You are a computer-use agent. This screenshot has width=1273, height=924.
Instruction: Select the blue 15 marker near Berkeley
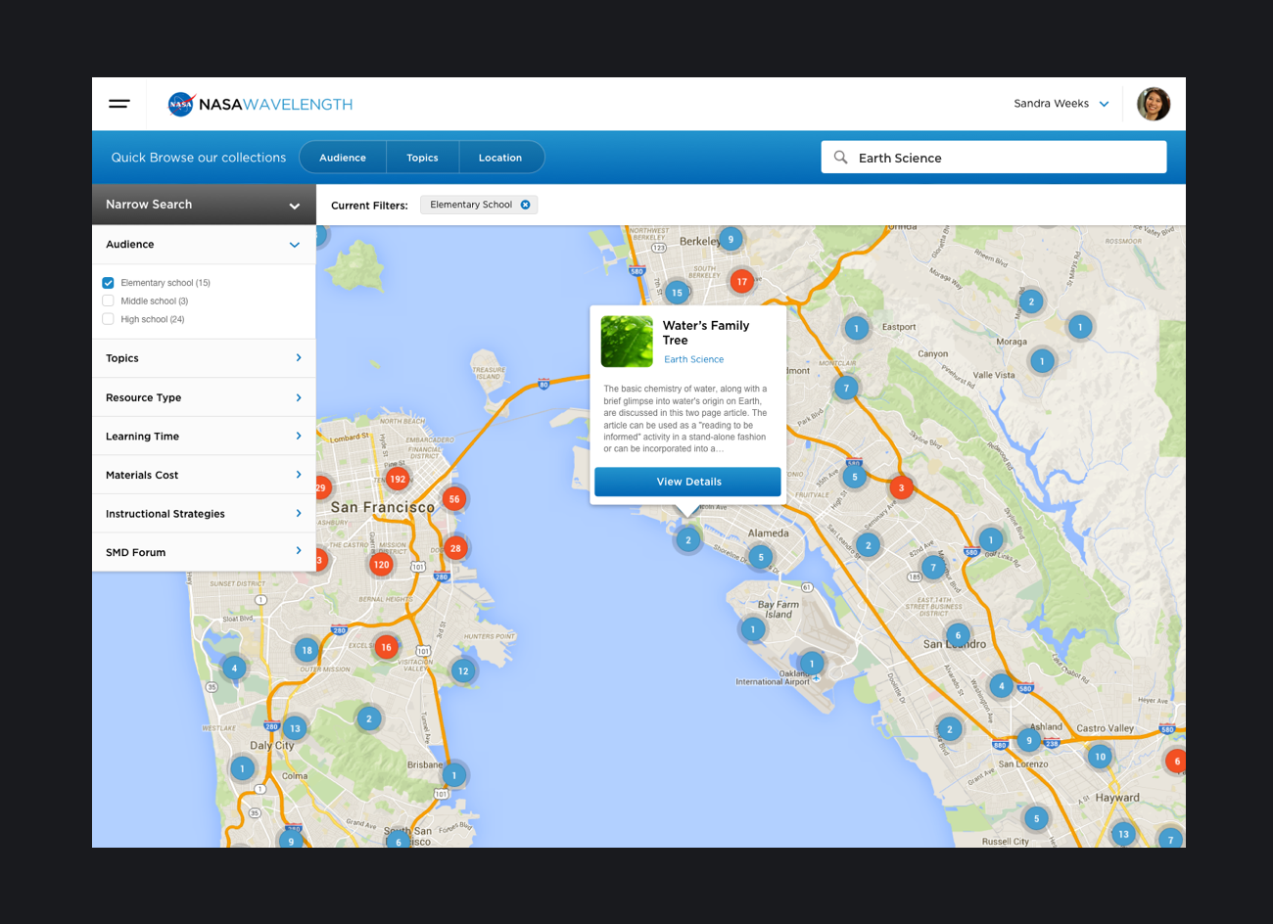[x=677, y=292]
